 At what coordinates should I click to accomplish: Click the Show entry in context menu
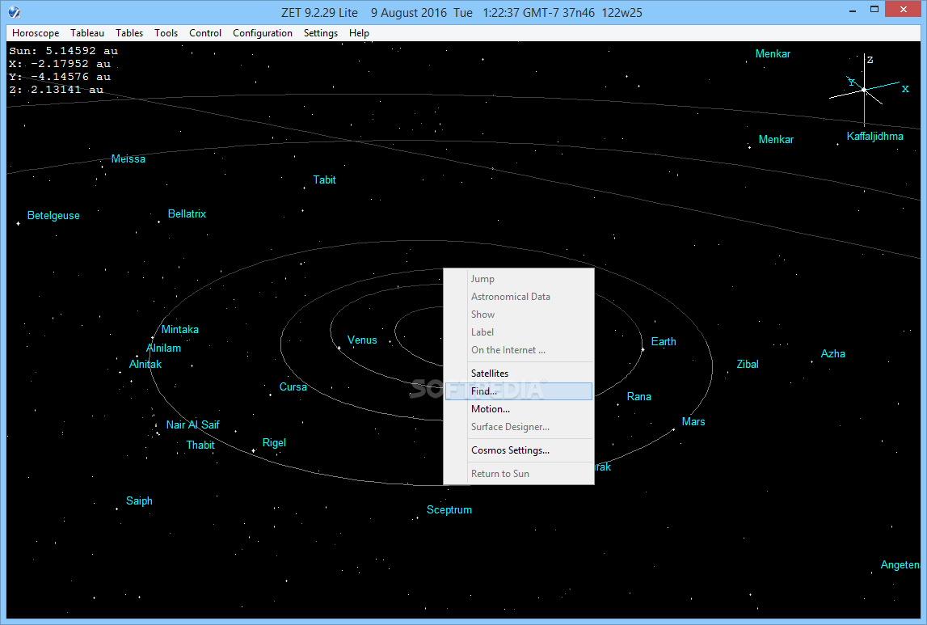(x=519, y=314)
